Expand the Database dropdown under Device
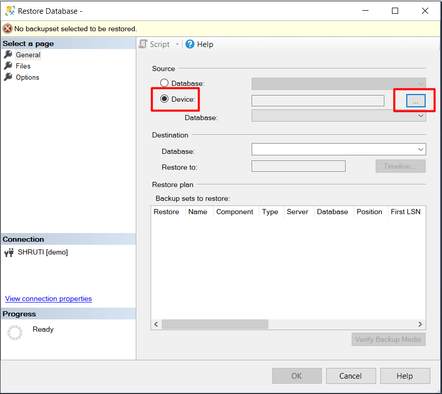 [421, 117]
